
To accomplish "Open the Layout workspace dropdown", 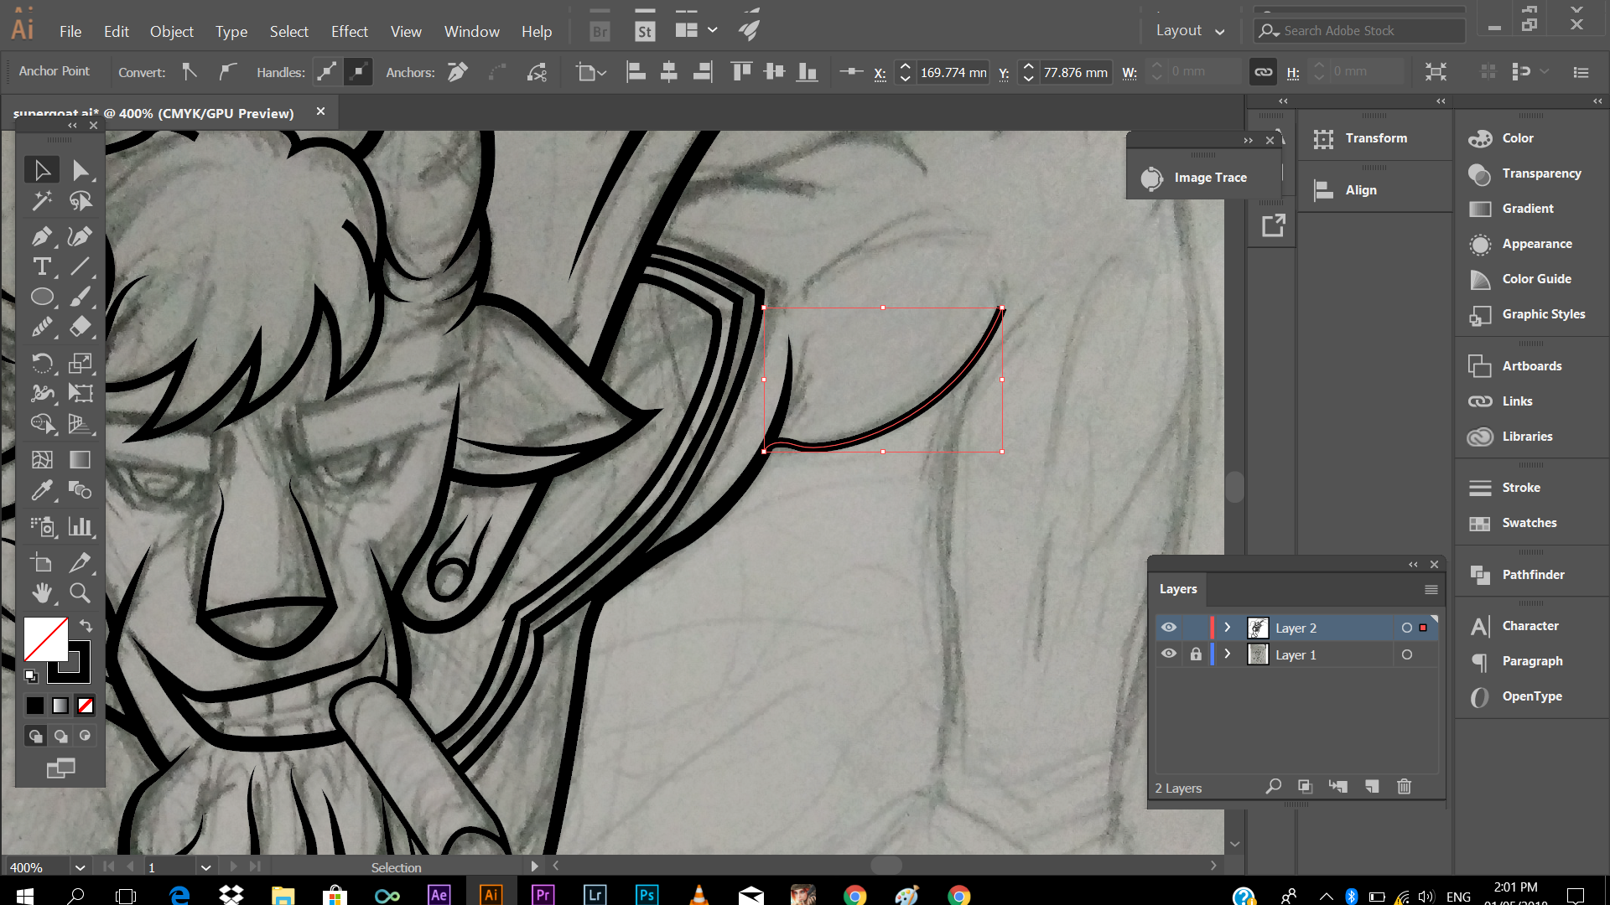I will click(x=1190, y=30).
